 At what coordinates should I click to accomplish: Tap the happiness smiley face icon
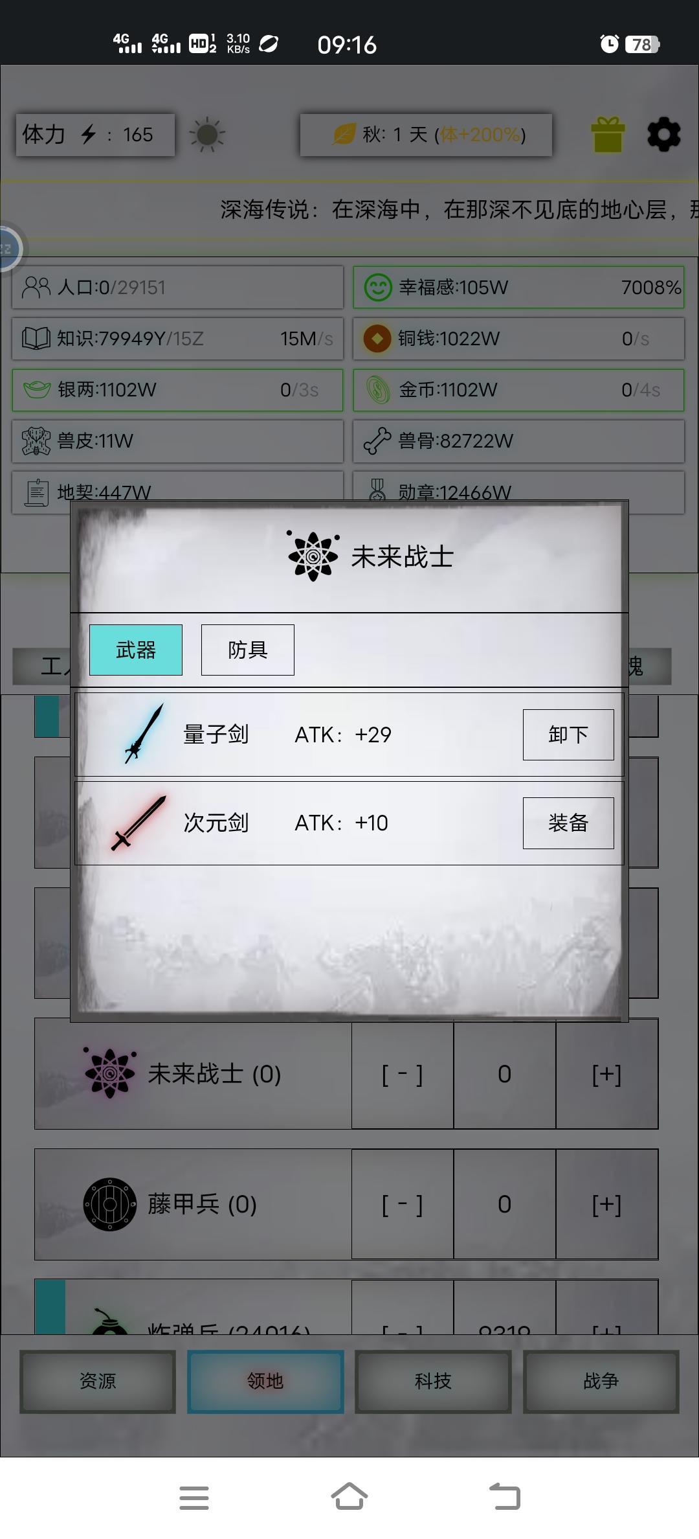tap(378, 287)
